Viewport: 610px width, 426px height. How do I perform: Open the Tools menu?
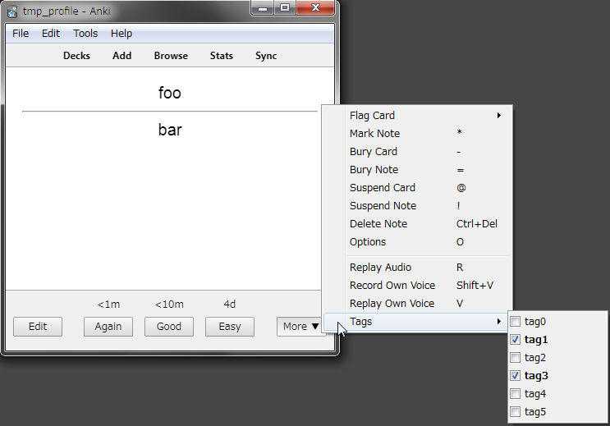(x=85, y=34)
